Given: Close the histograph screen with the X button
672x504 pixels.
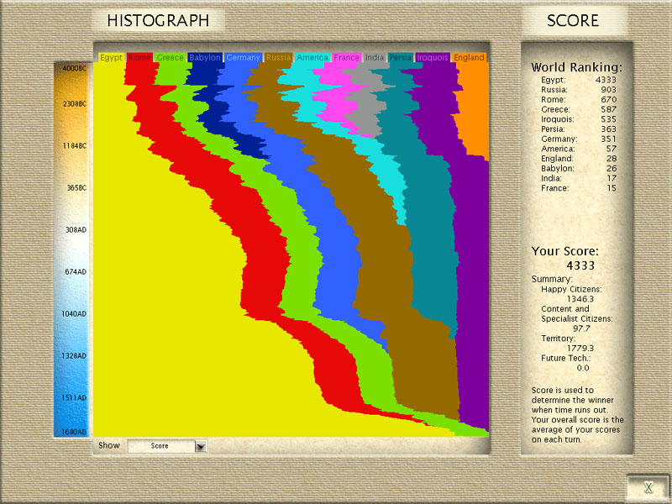Looking at the screenshot, I should (x=648, y=486).
